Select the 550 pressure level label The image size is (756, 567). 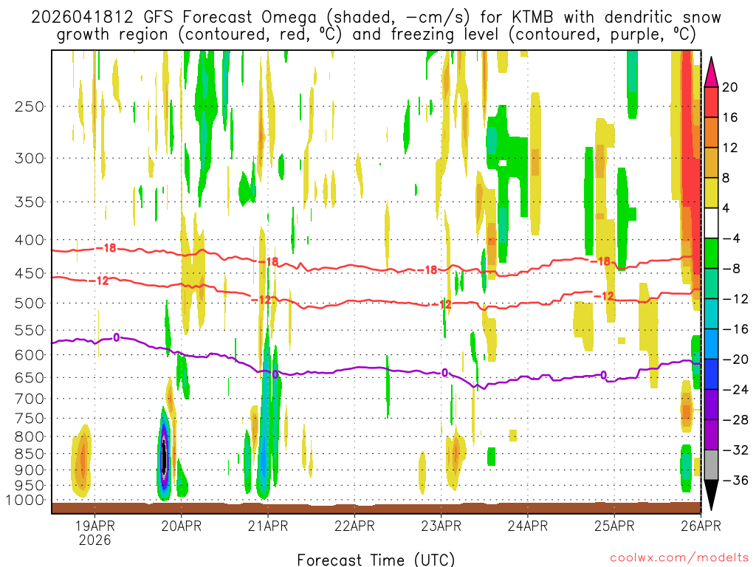click(x=30, y=330)
